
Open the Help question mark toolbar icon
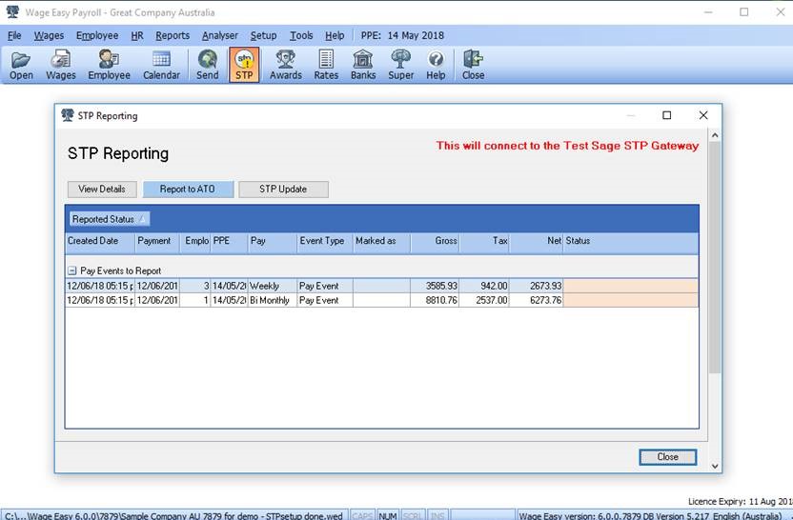pos(436,65)
